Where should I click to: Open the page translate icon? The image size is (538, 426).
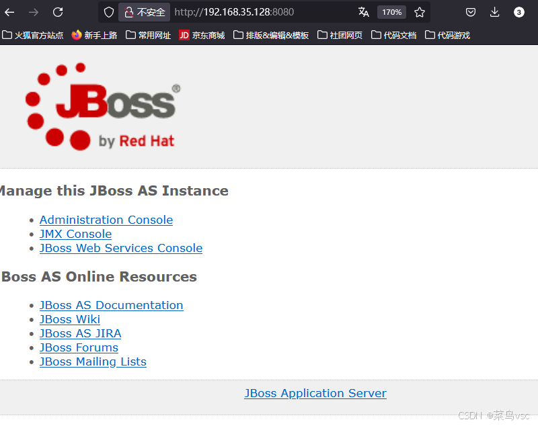click(363, 12)
